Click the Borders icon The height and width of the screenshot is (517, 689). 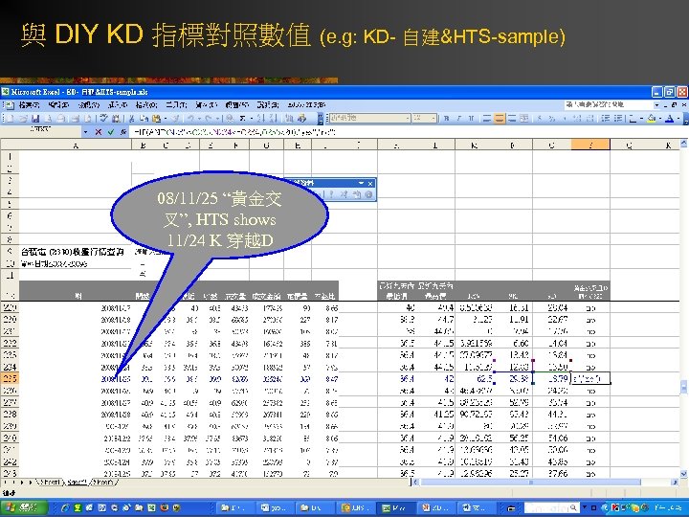tap(633, 119)
